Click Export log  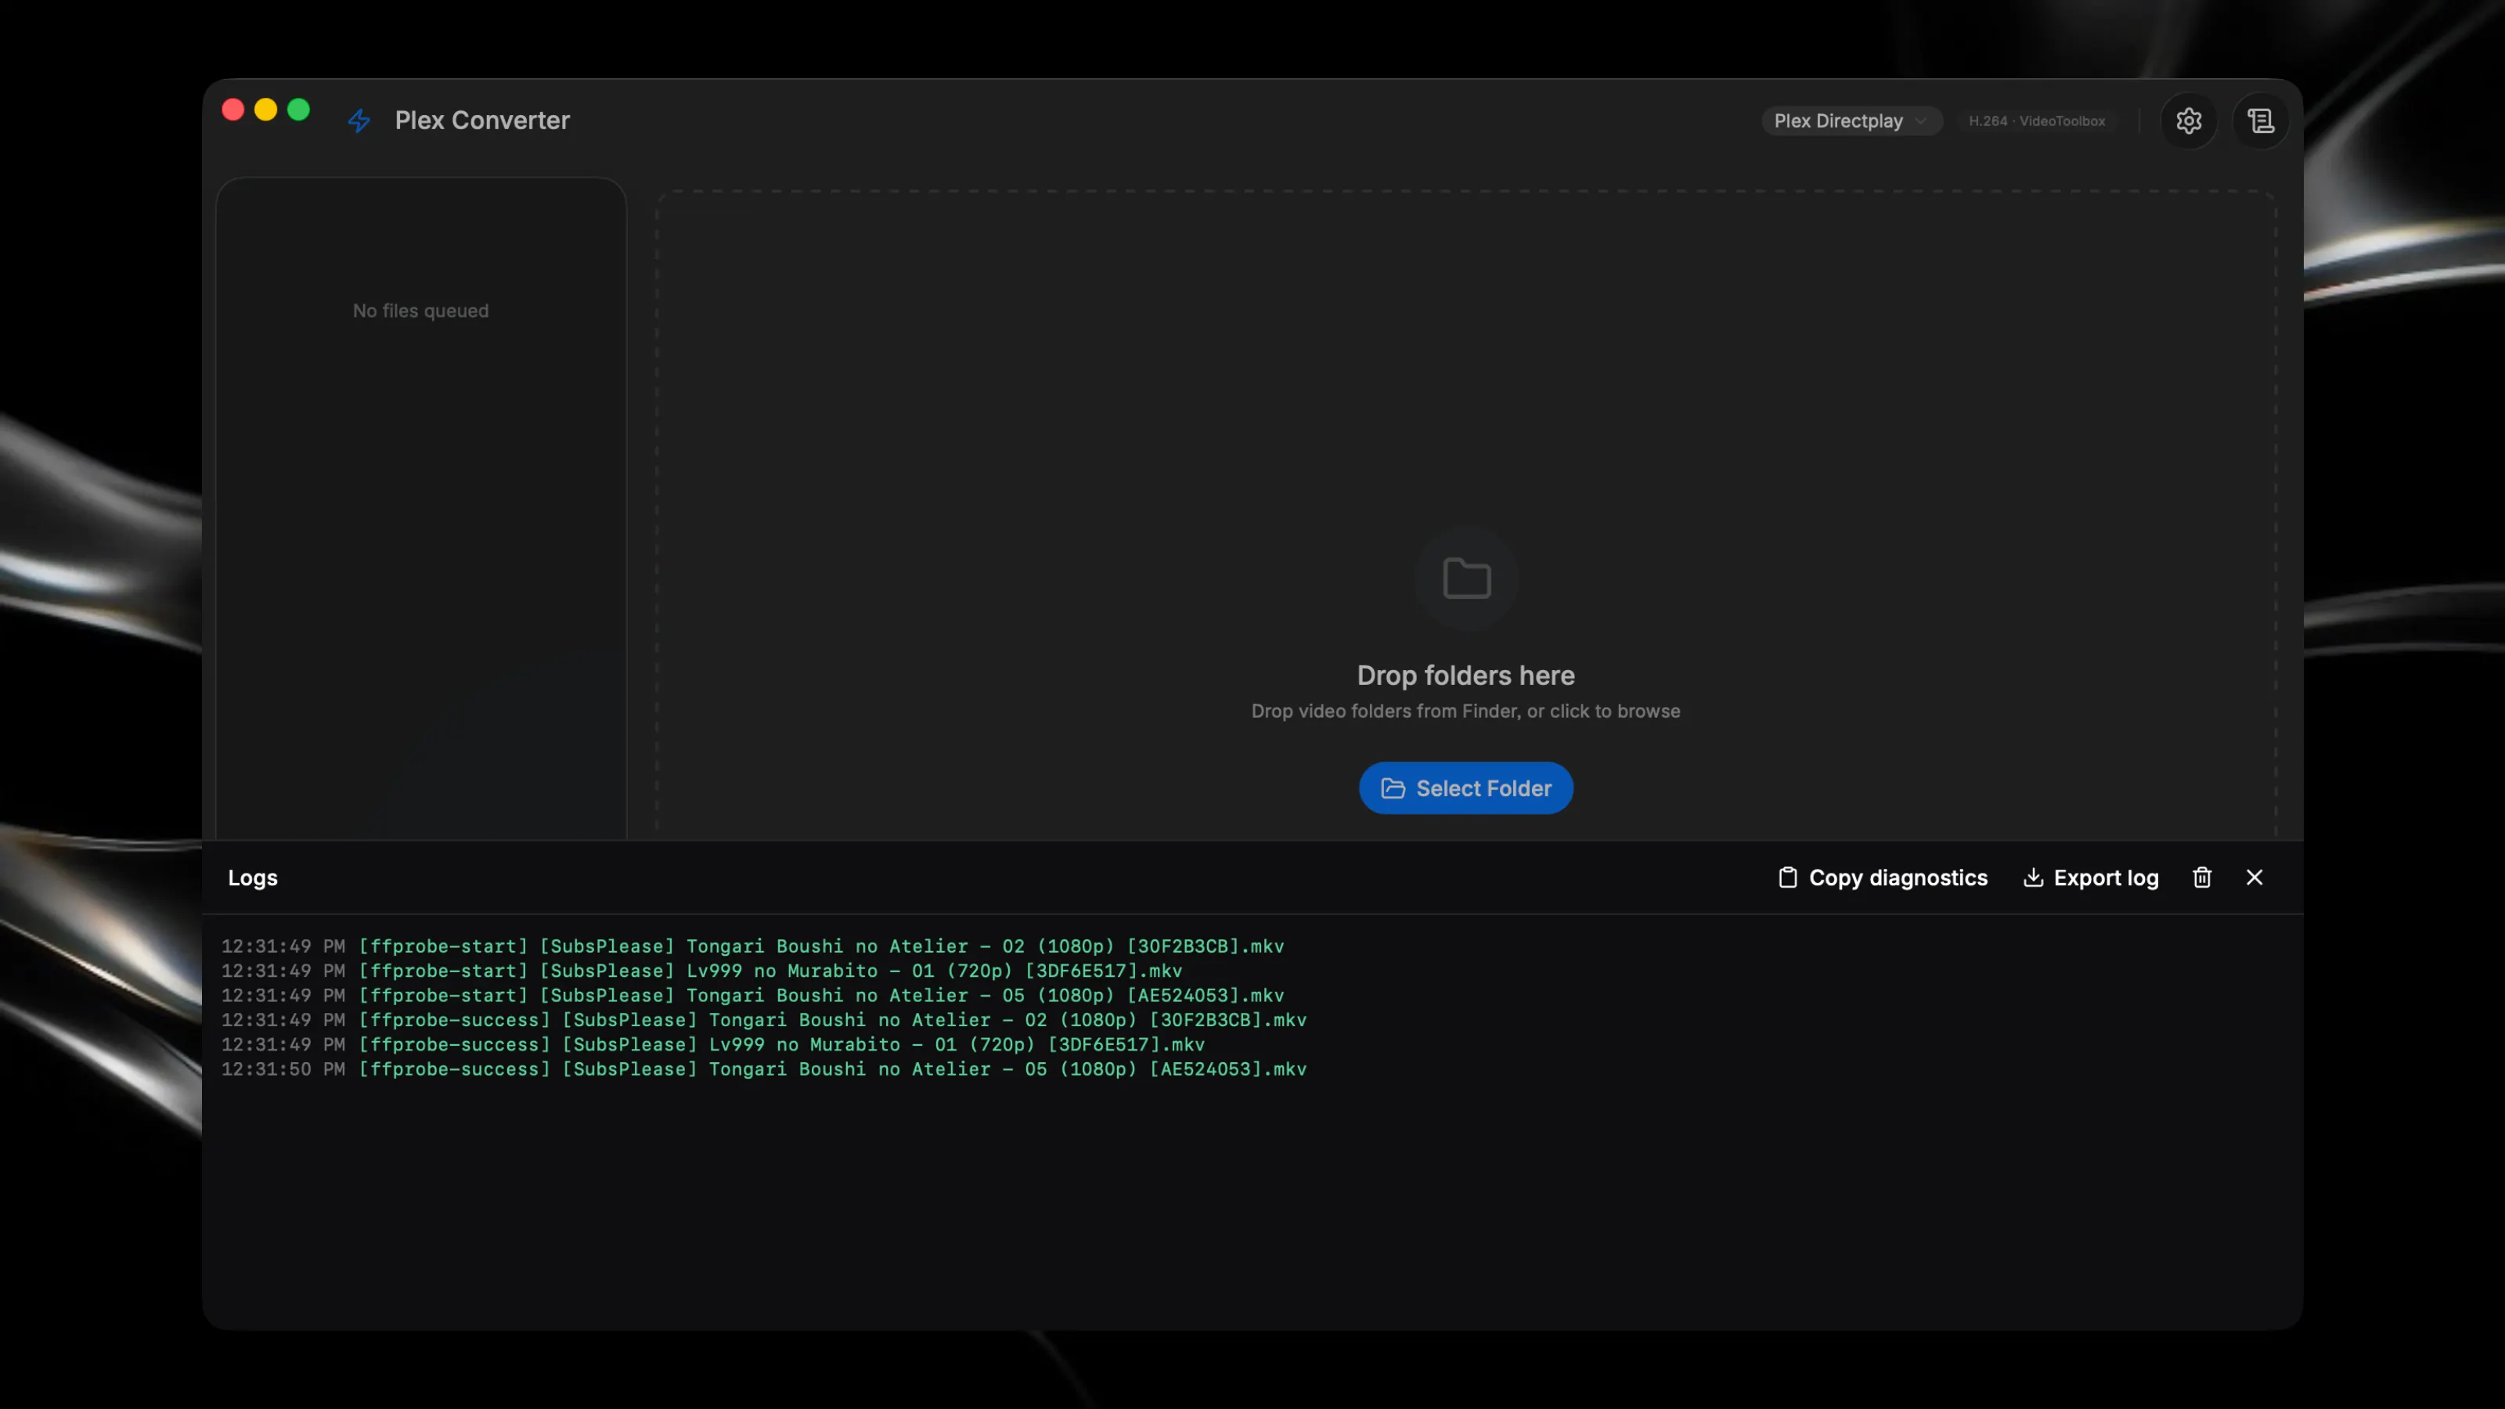tap(2091, 877)
